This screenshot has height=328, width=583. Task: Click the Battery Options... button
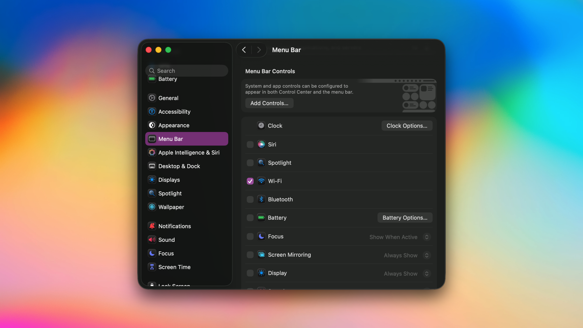(405, 218)
